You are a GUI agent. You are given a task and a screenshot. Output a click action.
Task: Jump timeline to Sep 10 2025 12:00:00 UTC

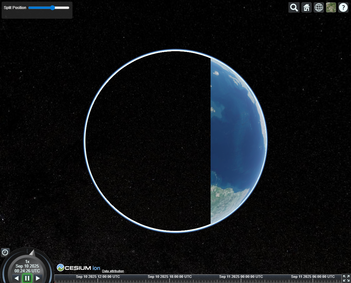click(x=98, y=277)
